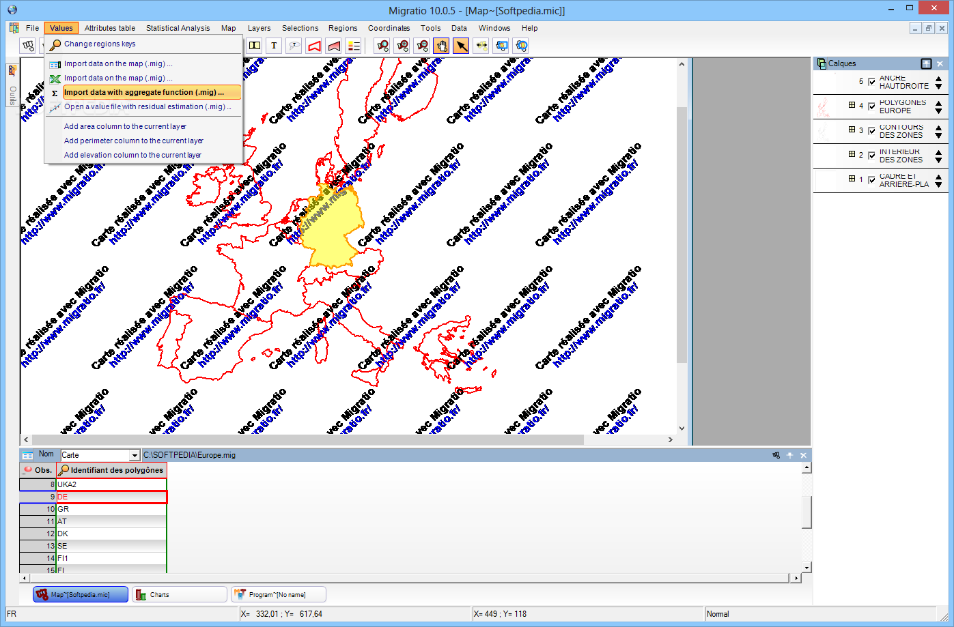This screenshot has height=627, width=954.
Task: Toggle INTERIEUR DES ZONES layer checkbox
Action: [871, 156]
